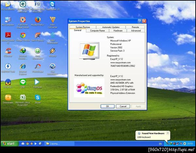Launch FastStone Image Viewer shortcut
The height and width of the screenshot is (153, 196).
coord(23,23)
